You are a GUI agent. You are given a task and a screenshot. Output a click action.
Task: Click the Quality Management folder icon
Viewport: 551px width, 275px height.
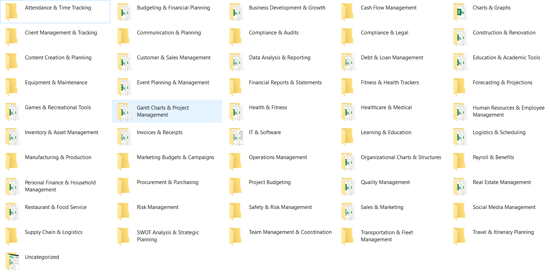[x=347, y=186]
